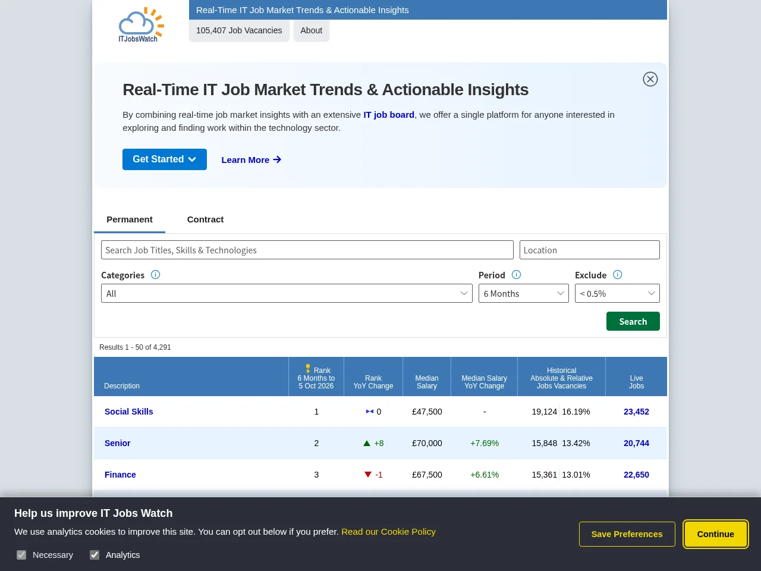The image size is (761, 571).
Task: Open the Social Skills description link
Action: pyautogui.click(x=129, y=412)
